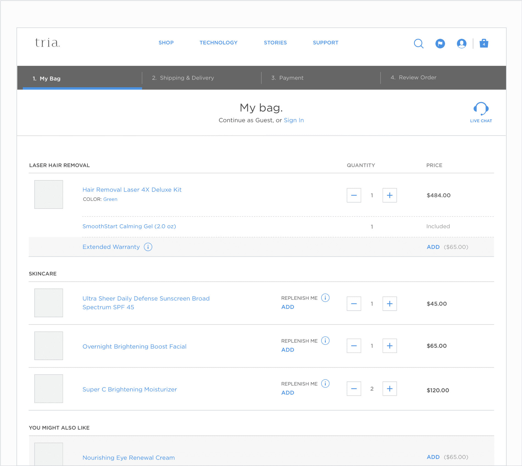Image resolution: width=522 pixels, height=466 pixels.
Task: Click the Ultra Sheer Sunscreen thumbnail
Action: pos(49,303)
